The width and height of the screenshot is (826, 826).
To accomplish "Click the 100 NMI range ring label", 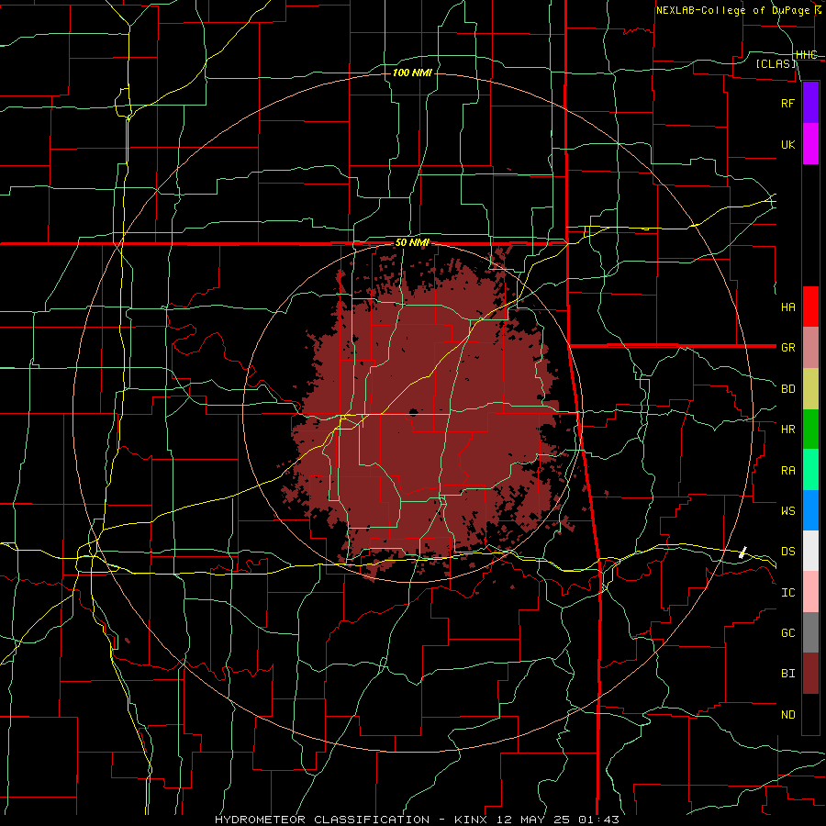I will click(412, 73).
